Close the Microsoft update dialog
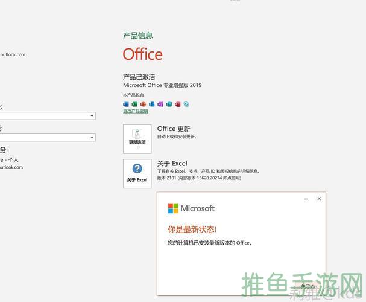Image resolution: width=366 pixels, height=302 pixels. coord(319,199)
